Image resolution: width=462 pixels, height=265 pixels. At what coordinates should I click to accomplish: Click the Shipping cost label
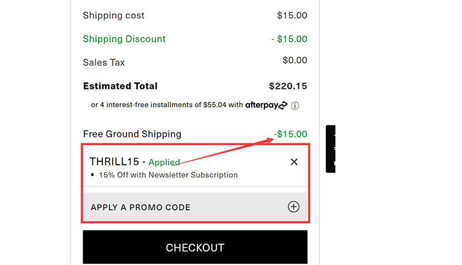point(114,16)
